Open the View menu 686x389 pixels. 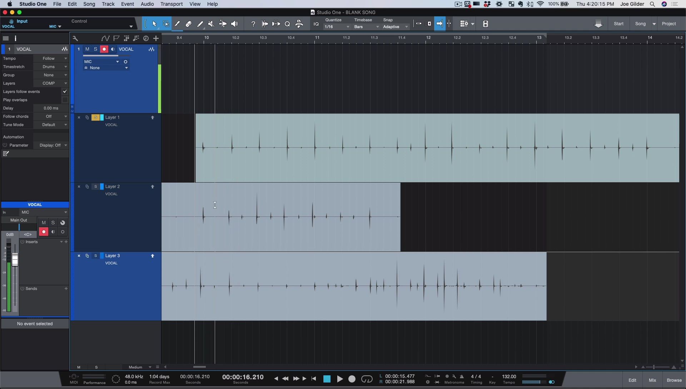[x=195, y=4]
